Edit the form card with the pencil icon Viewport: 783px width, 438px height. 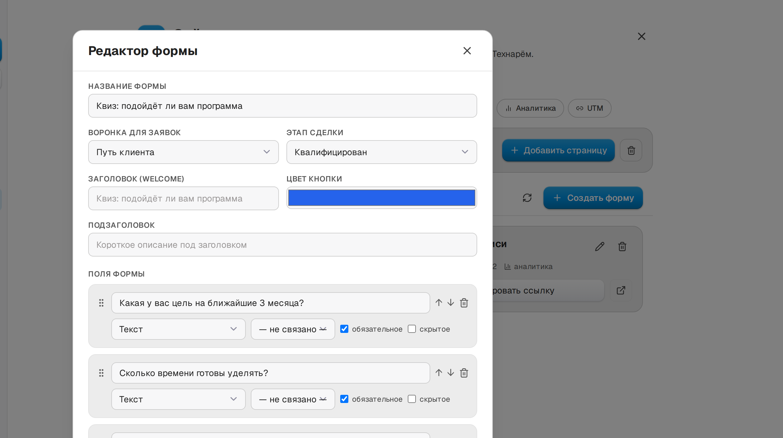coord(599,247)
